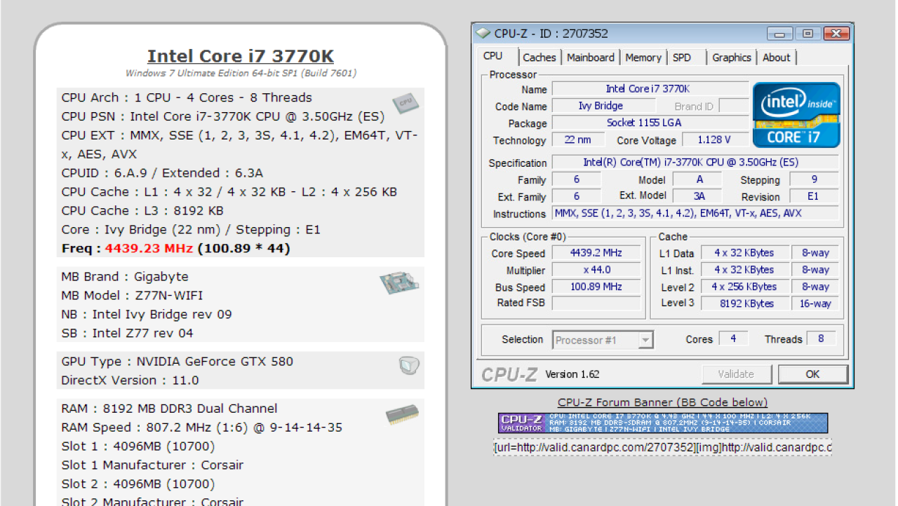Click the Code Name field Ivy Bridge
This screenshot has height=506, width=898.
tap(603, 106)
